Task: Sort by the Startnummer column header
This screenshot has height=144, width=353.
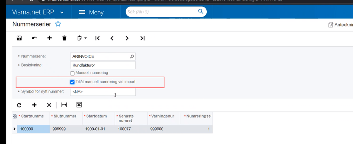Action: click(34, 118)
